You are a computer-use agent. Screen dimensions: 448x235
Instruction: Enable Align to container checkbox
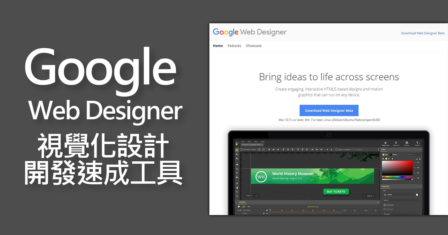coord(337,149)
